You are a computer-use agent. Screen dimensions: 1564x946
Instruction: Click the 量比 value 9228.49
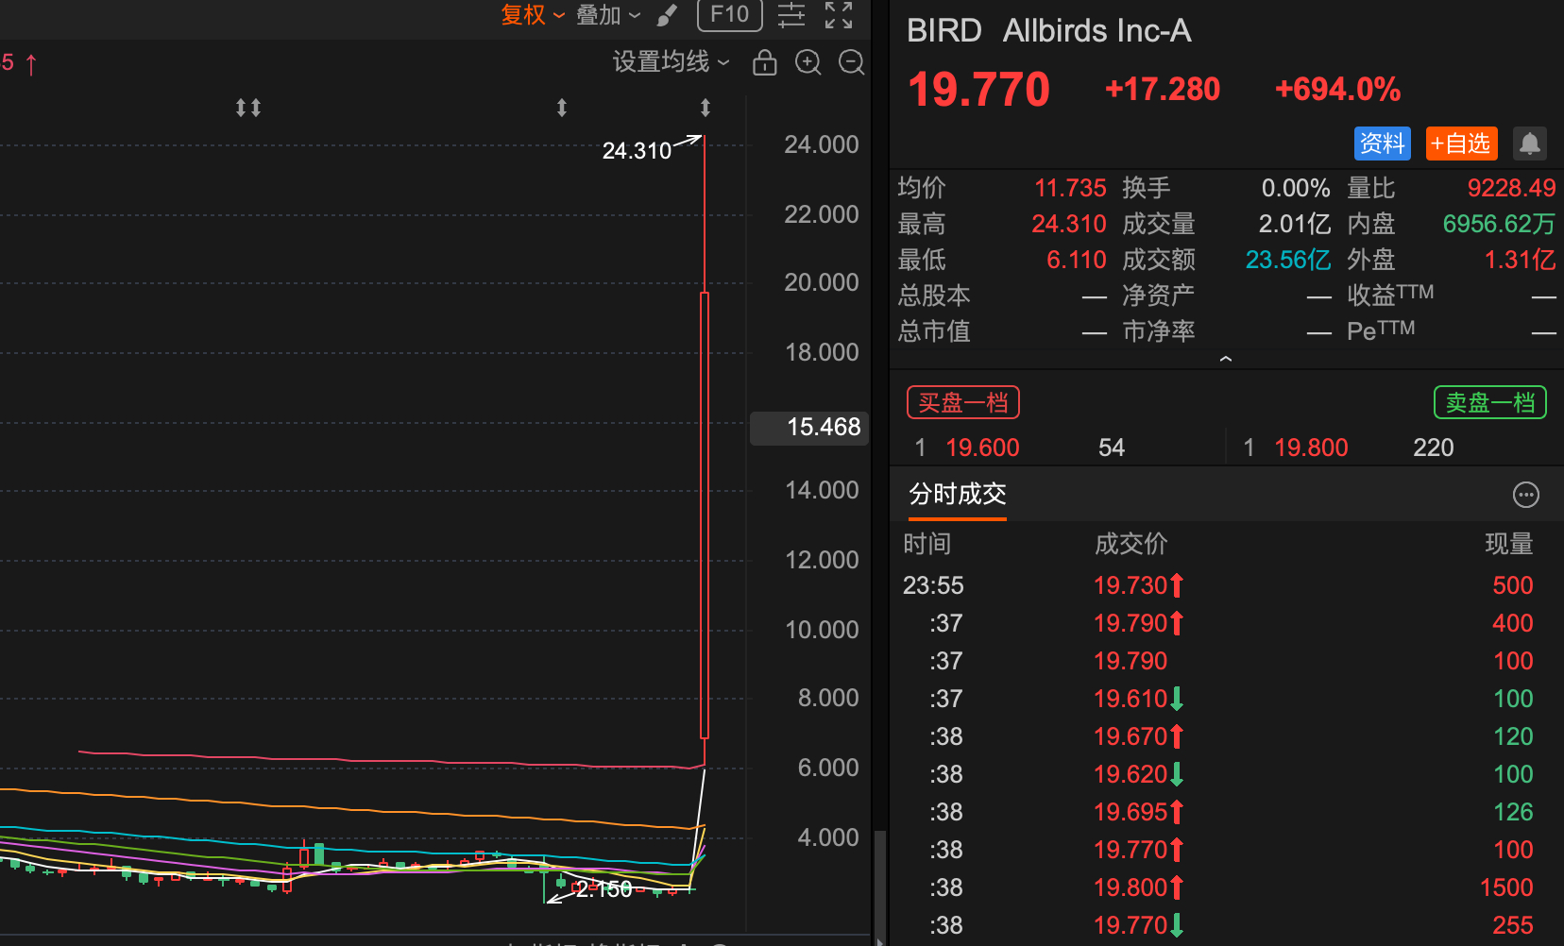coord(1511,188)
